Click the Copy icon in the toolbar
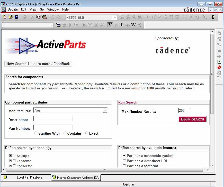 (38, 17)
